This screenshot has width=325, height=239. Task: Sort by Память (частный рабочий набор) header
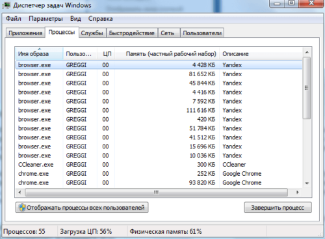coord(167,53)
